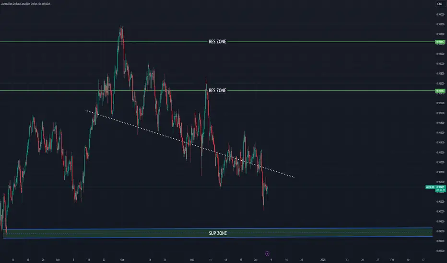Click the Dec date on time axis
The width and height of the screenshot is (447, 263).
pyautogui.click(x=256, y=260)
